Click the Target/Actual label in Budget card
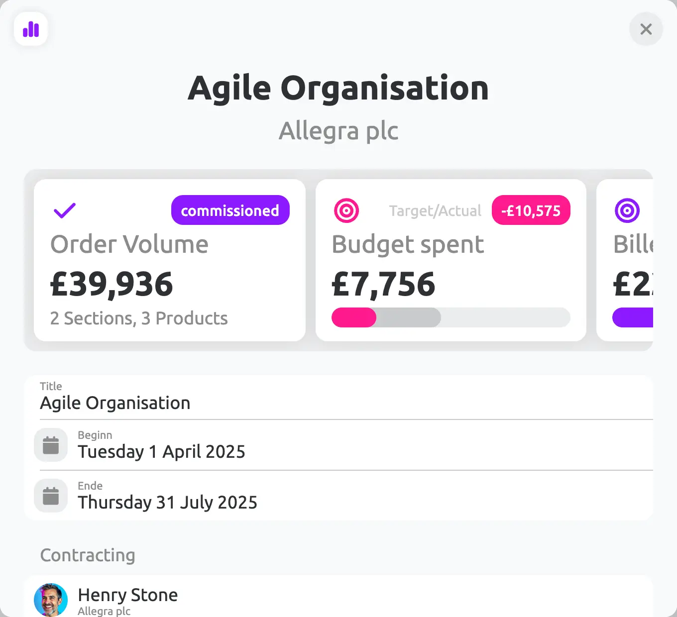 435,211
